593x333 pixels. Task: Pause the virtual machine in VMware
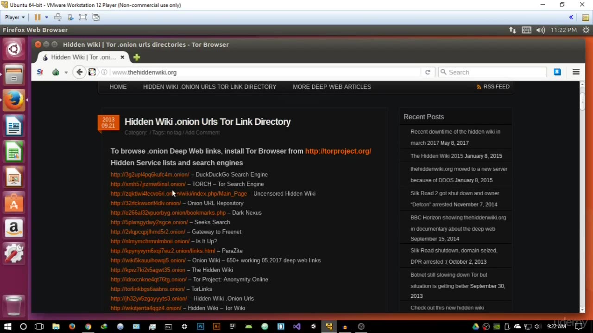38,17
